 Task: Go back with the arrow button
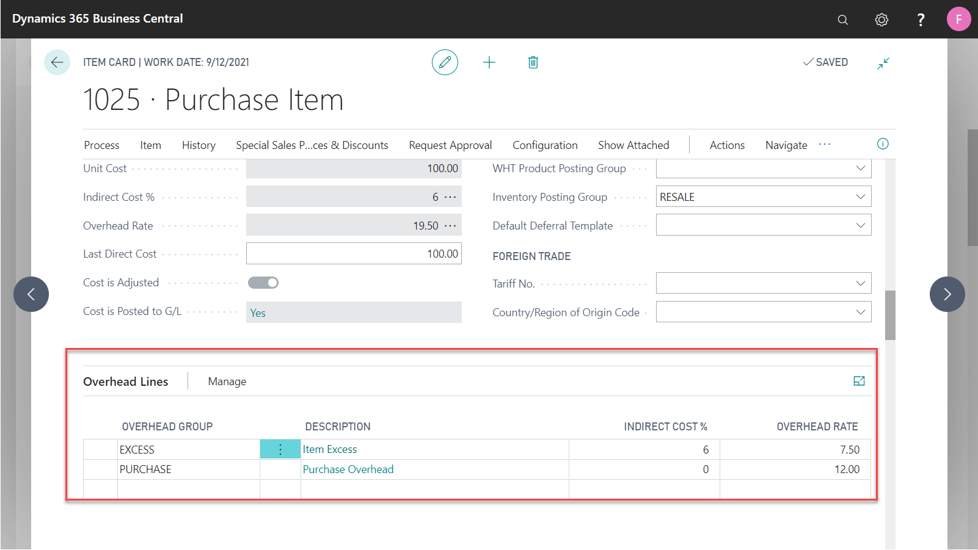click(57, 62)
